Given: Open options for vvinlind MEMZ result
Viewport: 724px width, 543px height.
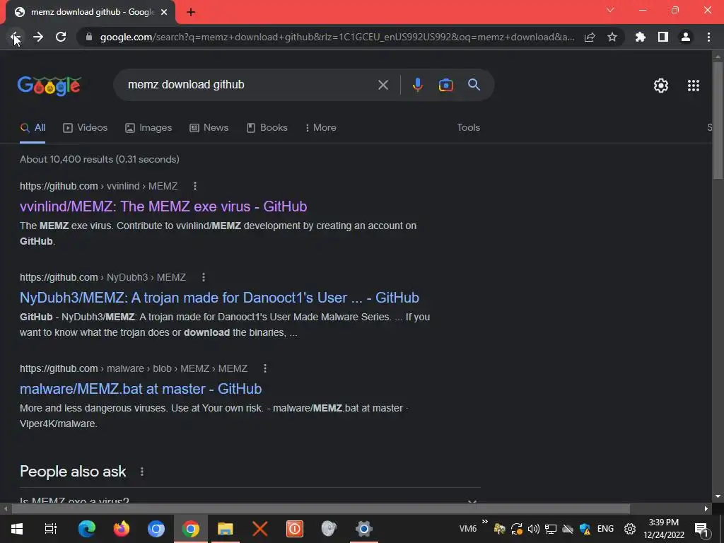Looking at the screenshot, I should click(195, 186).
